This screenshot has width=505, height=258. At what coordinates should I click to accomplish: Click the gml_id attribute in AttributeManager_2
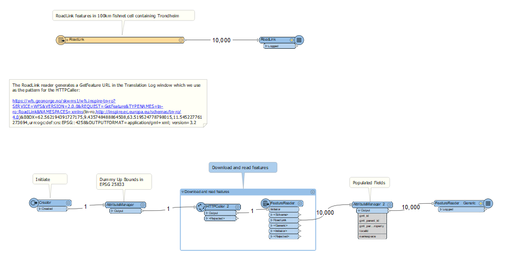click(x=372, y=215)
